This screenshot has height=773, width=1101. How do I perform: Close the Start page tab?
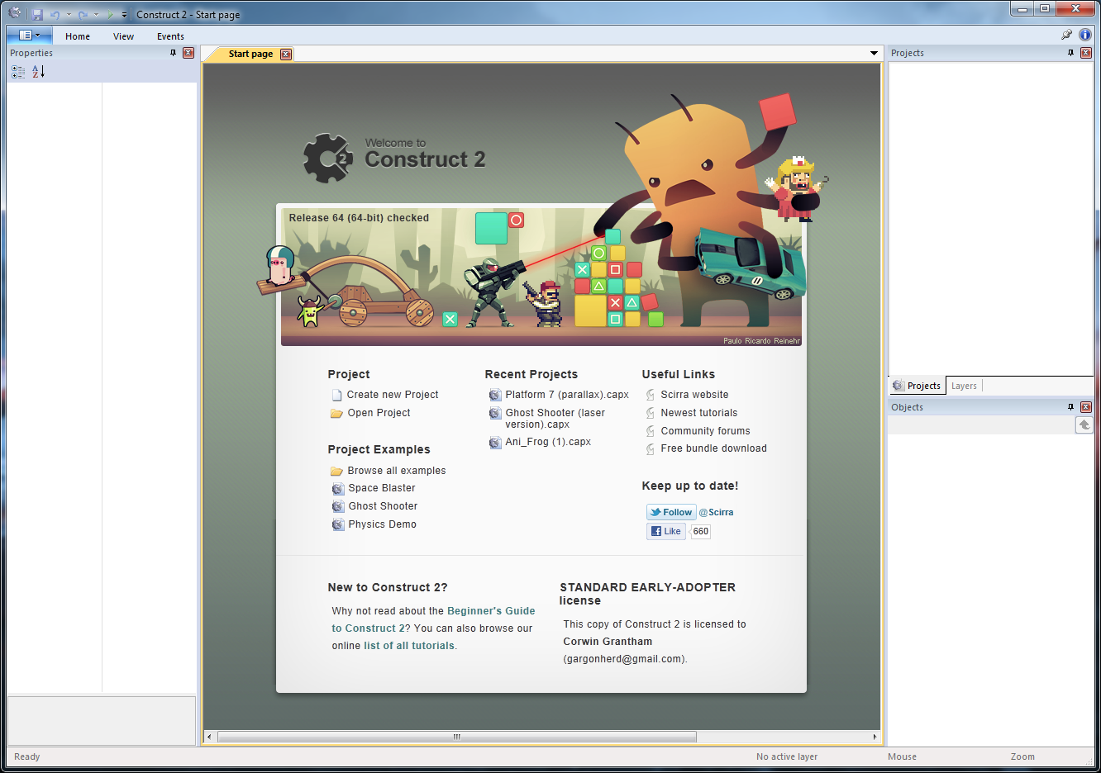coord(286,55)
